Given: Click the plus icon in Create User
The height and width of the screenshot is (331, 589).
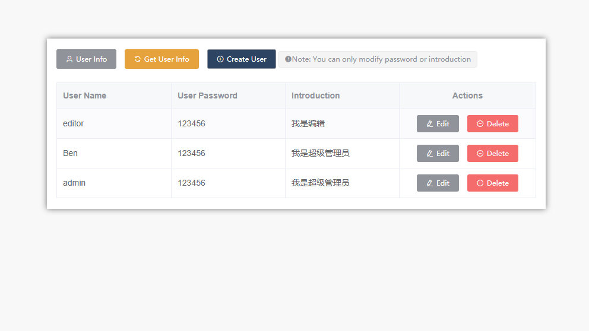Looking at the screenshot, I should click(x=220, y=59).
